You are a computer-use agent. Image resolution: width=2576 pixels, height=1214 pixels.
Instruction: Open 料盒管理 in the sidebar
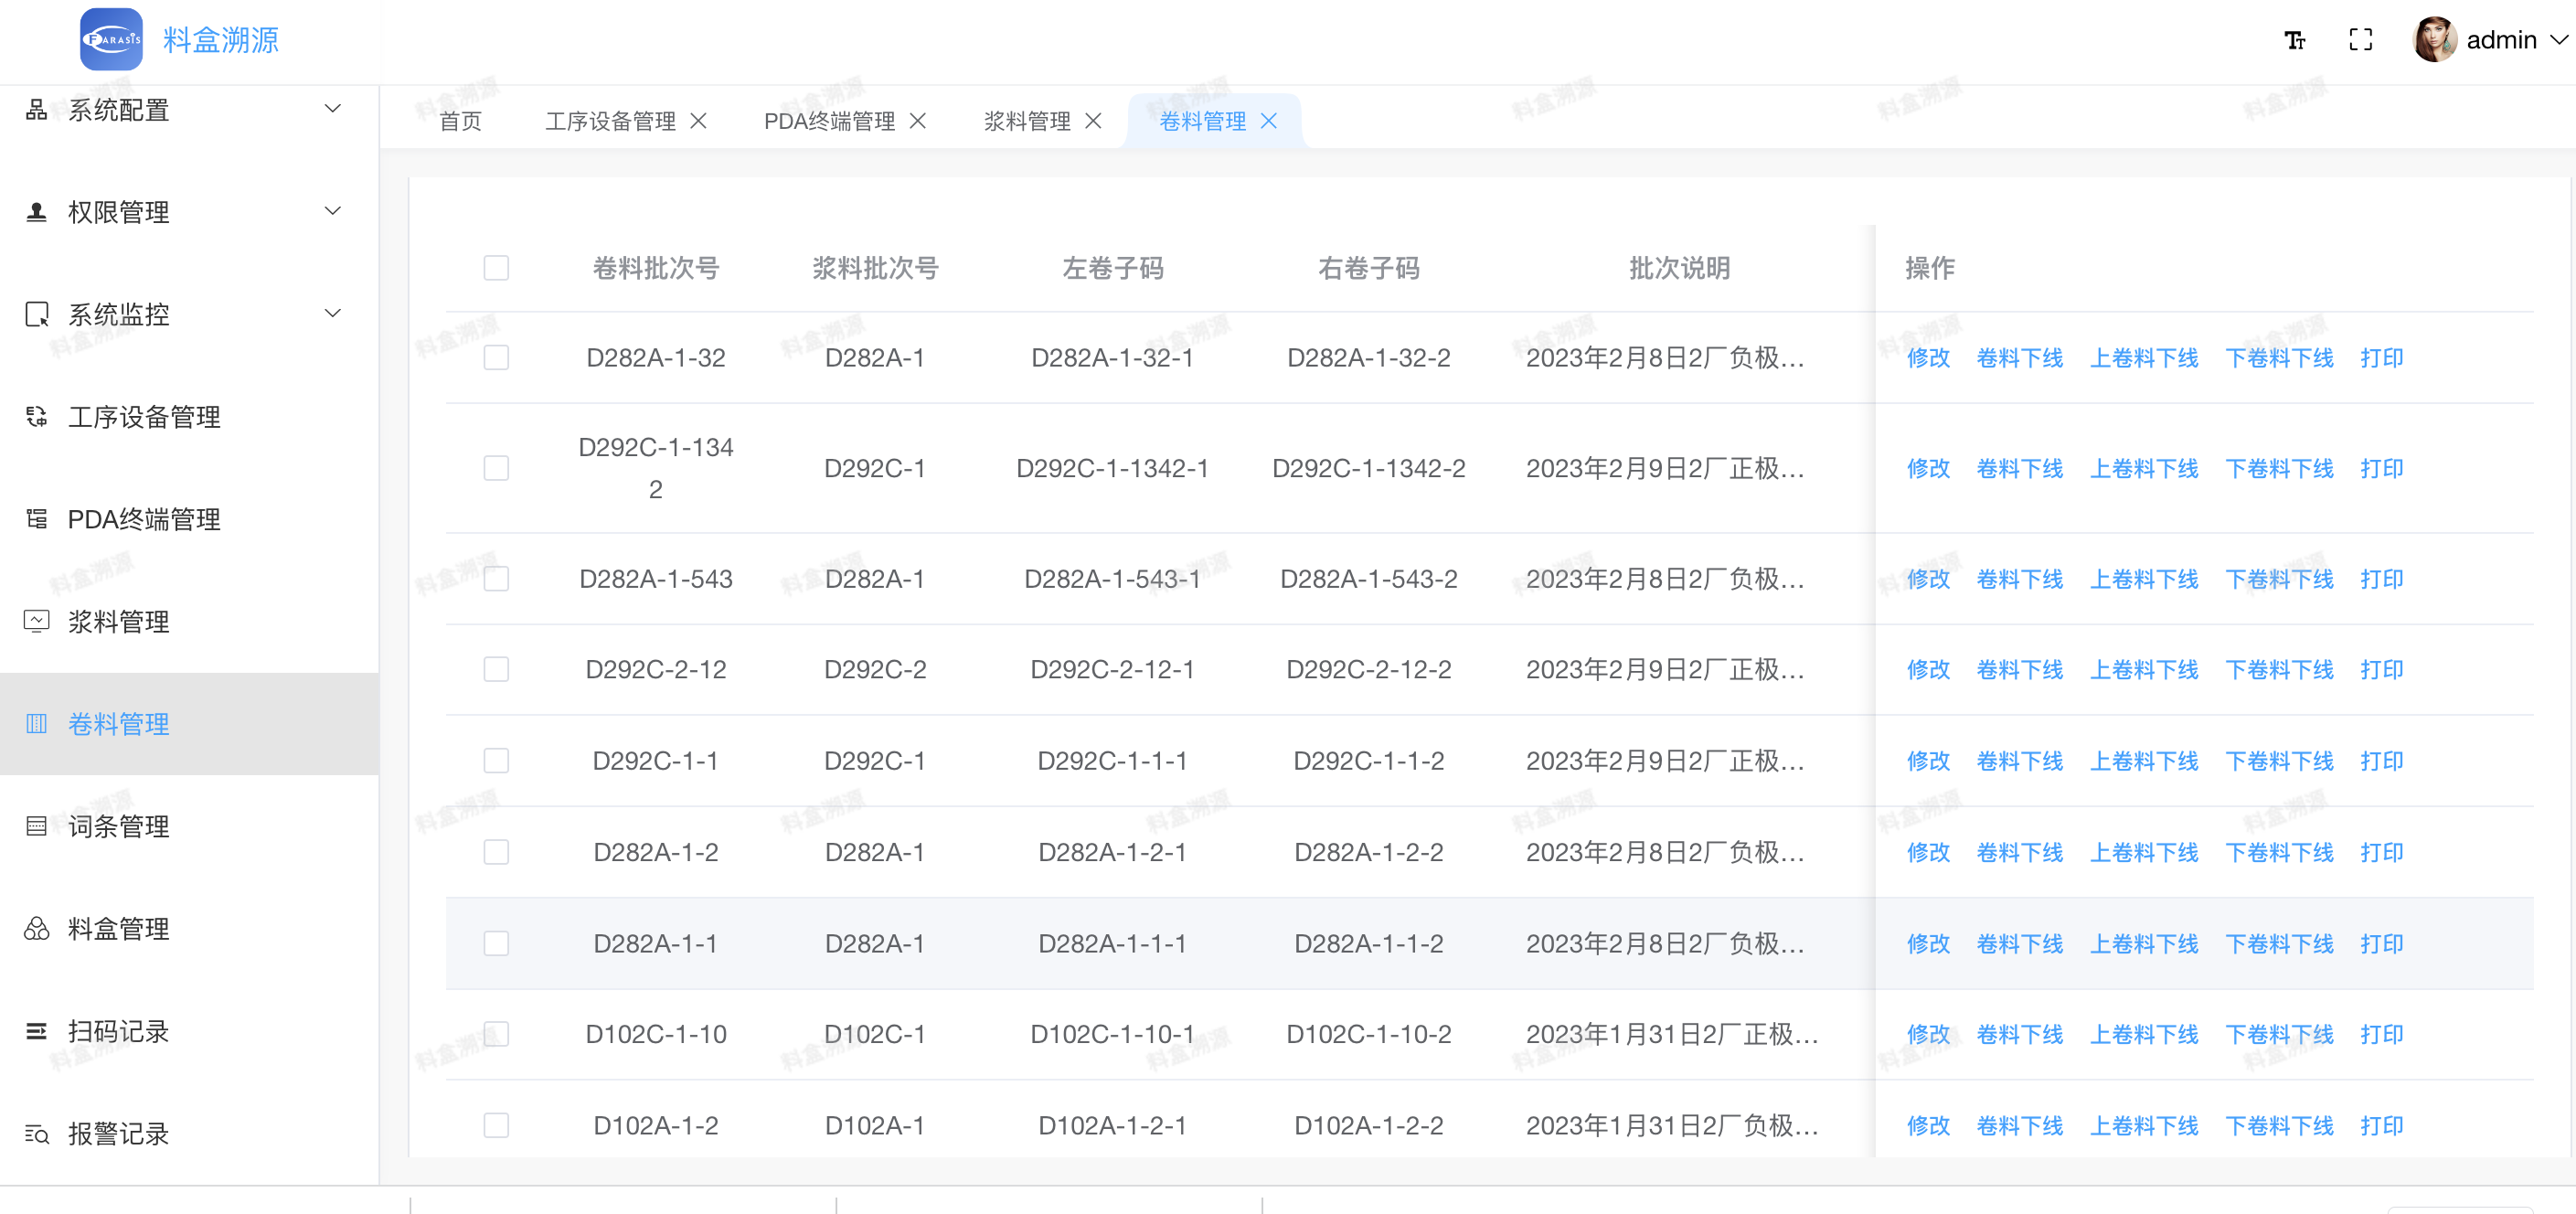click(x=189, y=929)
